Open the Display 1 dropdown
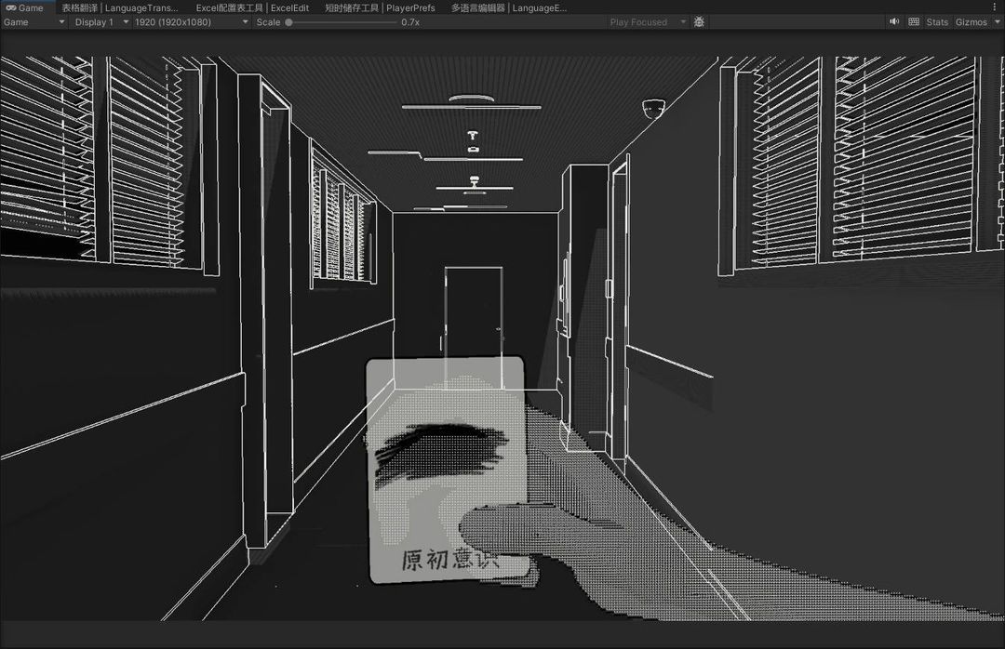 point(101,21)
